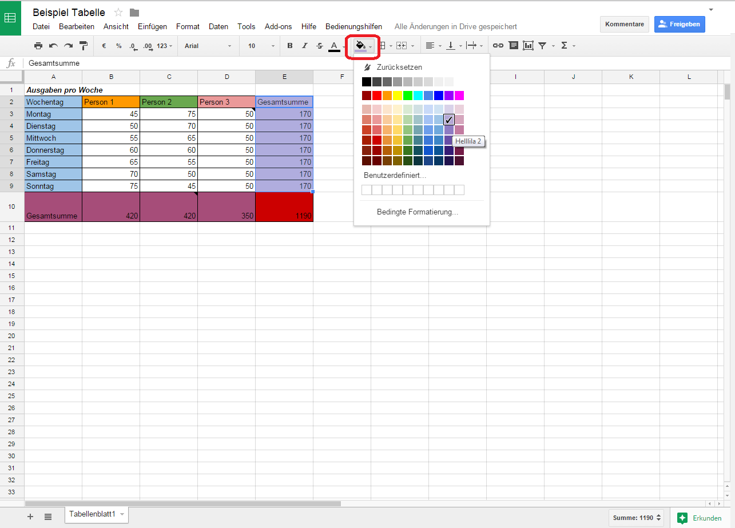Click the print icon in toolbar
The image size is (735, 528).
click(x=38, y=46)
